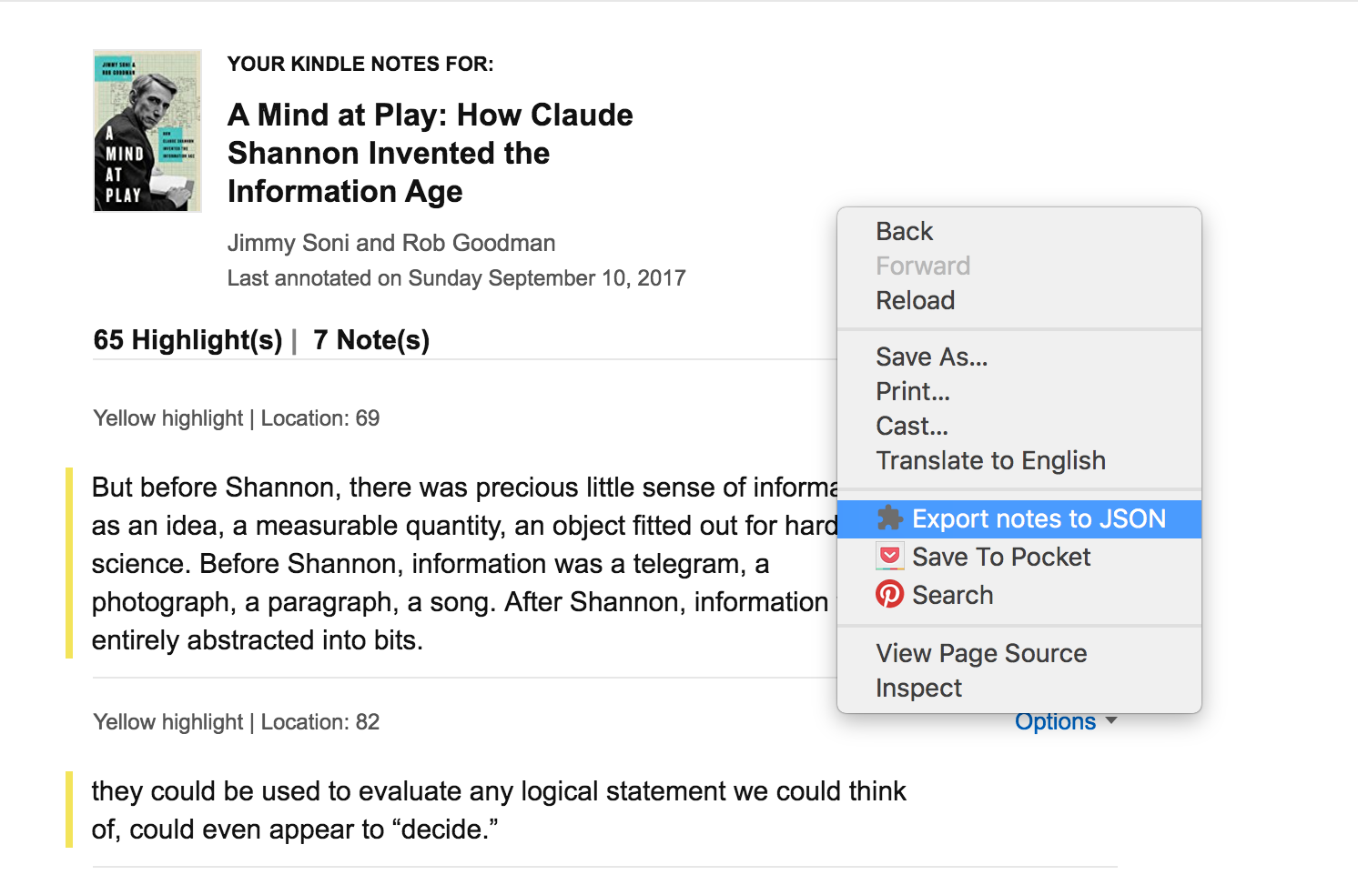Image resolution: width=1358 pixels, height=885 pixels.
Task: Choose Back from the context menu
Action: tap(904, 231)
